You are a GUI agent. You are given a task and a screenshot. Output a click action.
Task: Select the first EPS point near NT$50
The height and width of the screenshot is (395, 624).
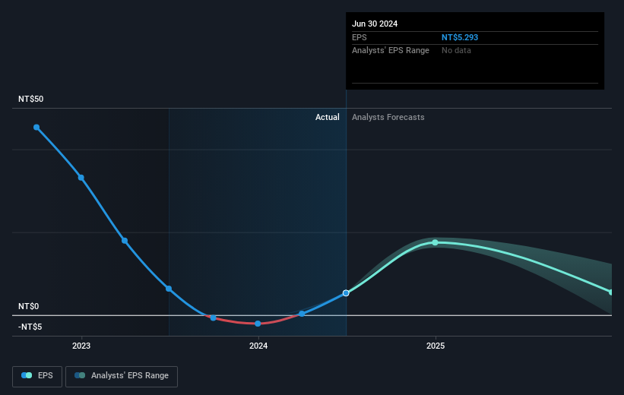36,128
